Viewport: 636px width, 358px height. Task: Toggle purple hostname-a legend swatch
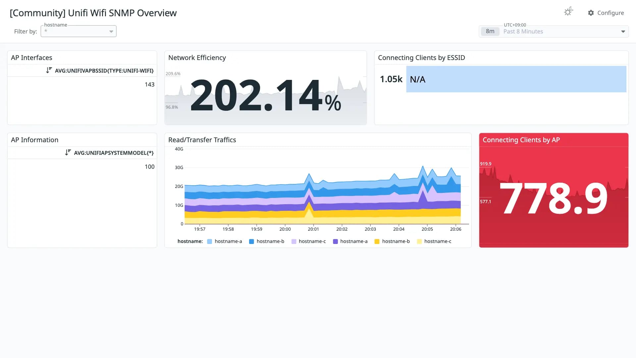(x=335, y=241)
